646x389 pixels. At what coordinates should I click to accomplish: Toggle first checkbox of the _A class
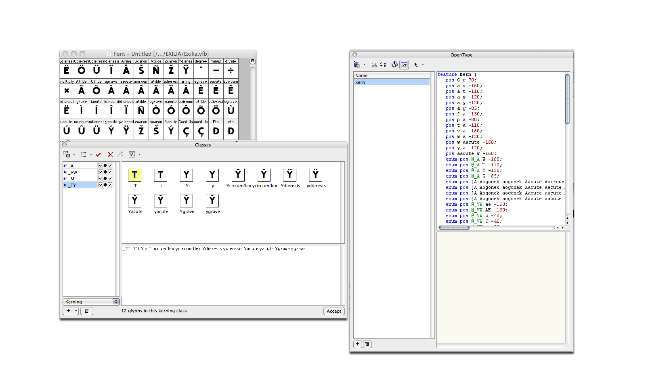[x=101, y=165]
